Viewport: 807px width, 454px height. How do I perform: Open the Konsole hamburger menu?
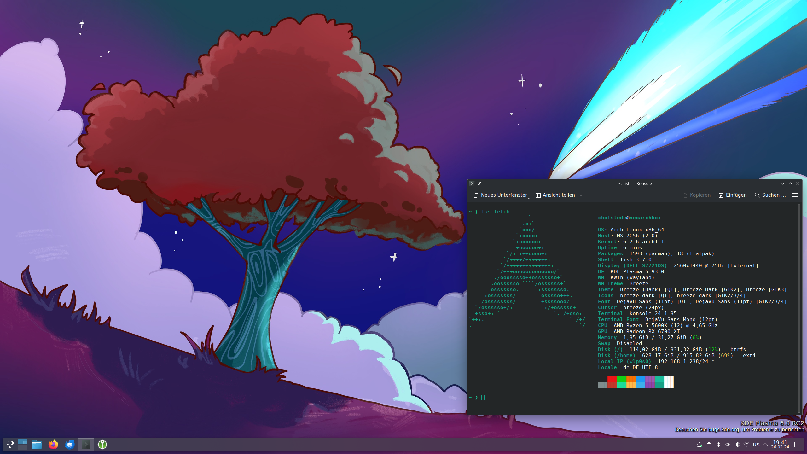click(795, 195)
